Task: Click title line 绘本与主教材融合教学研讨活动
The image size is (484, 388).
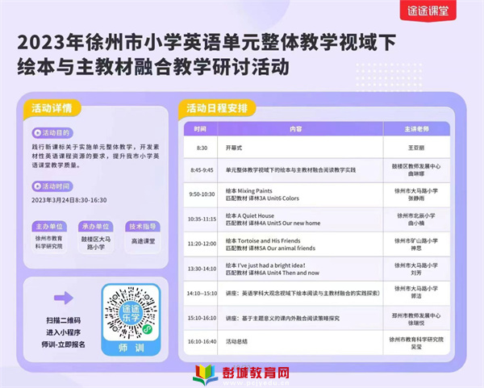Action: (x=153, y=67)
